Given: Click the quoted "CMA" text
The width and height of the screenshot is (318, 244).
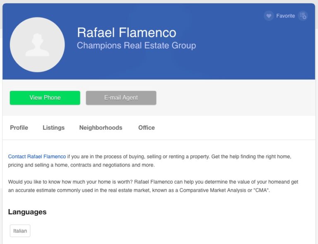Looking at the screenshot, I should [261, 190].
